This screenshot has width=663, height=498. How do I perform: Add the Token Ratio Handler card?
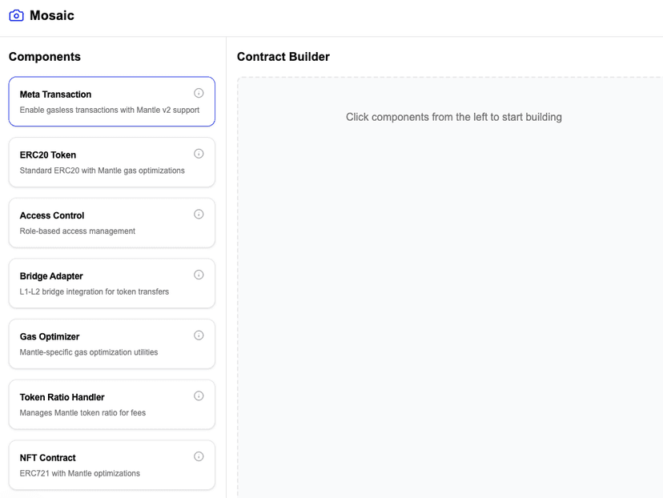(112, 404)
